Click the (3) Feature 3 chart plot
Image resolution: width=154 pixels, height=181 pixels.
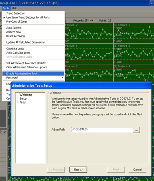[x=134, y=33]
